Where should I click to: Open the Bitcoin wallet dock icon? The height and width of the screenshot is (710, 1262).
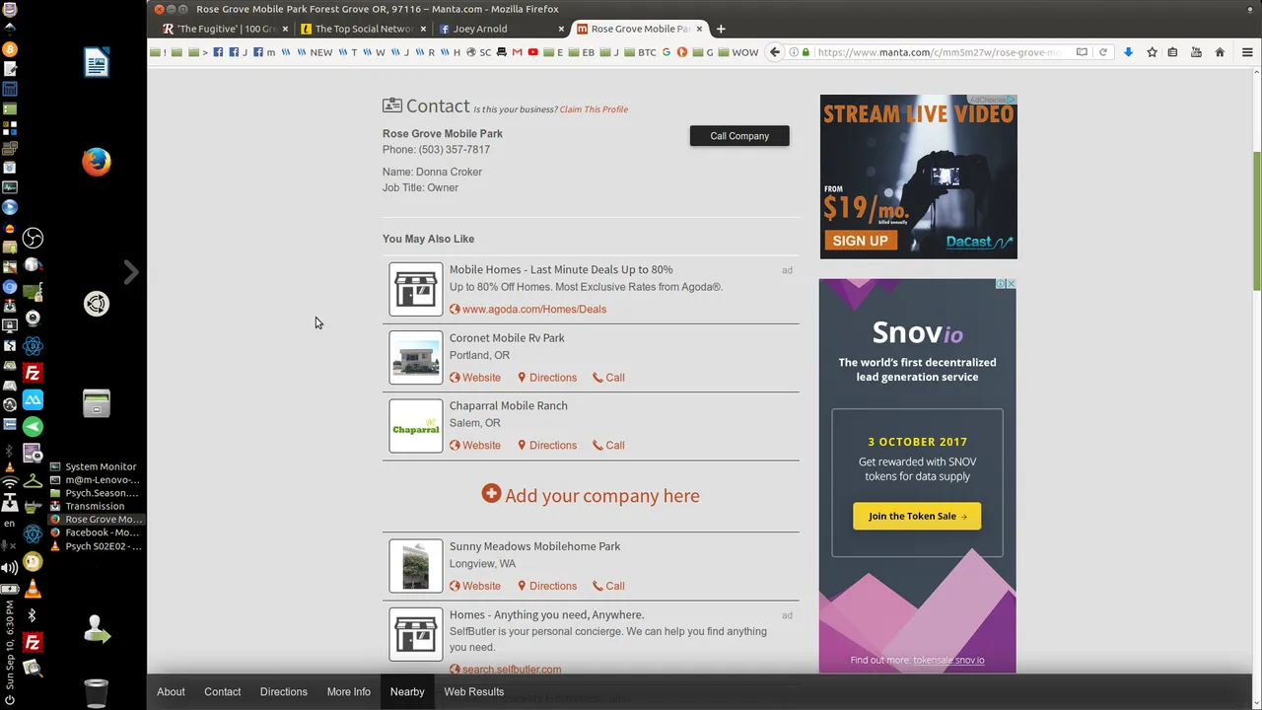click(10, 49)
